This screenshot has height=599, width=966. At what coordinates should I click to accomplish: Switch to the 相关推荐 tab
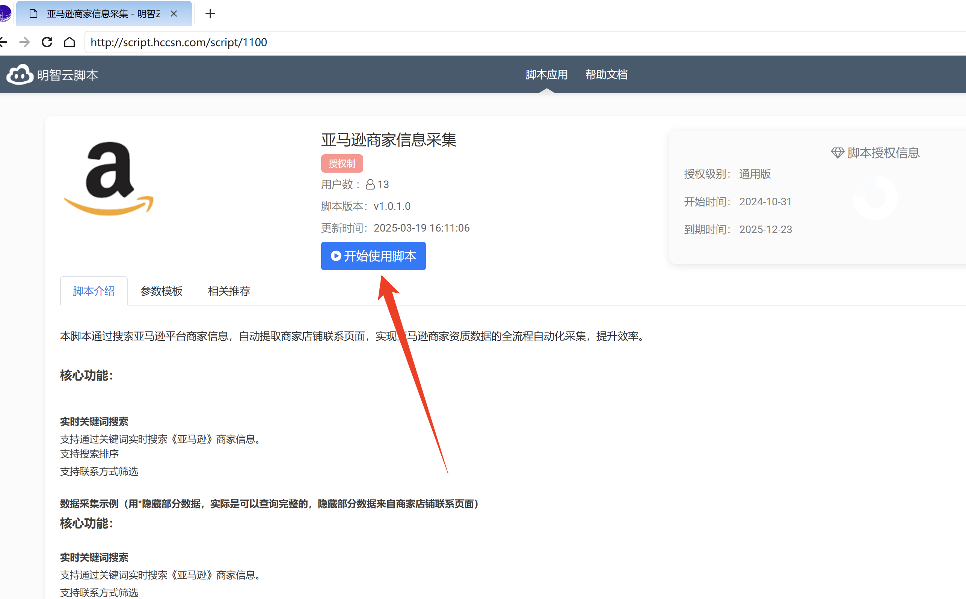coord(229,291)
